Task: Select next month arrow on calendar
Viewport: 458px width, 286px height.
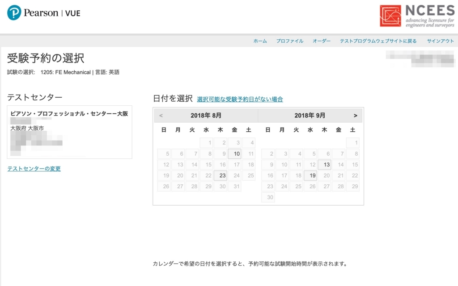Action: 356,115
